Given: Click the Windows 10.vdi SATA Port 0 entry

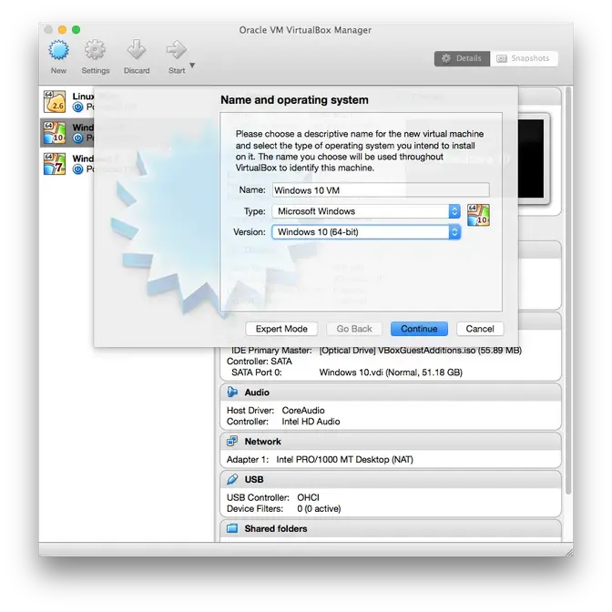Looking at the screenshot, I should pyautogui.click(x=391, y=372).
